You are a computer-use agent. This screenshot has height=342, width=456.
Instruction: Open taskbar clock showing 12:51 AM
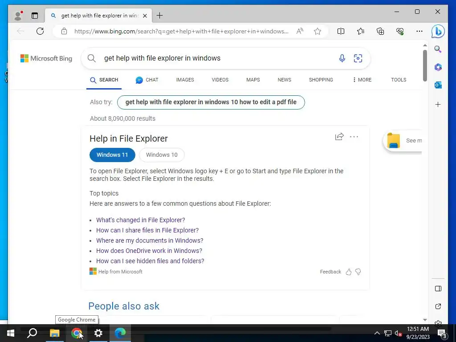(x=418, y=333)
